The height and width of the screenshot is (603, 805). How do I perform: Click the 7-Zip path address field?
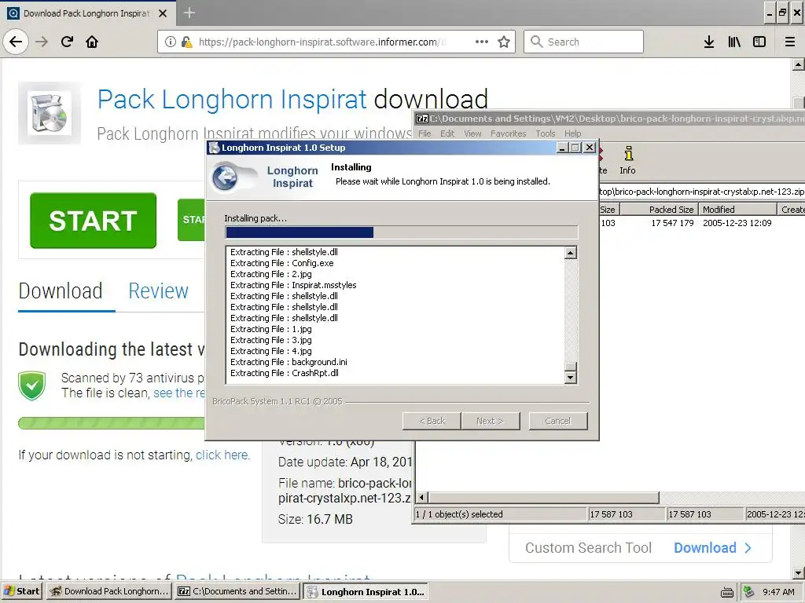pyautogui.click(x=702, y=192)
